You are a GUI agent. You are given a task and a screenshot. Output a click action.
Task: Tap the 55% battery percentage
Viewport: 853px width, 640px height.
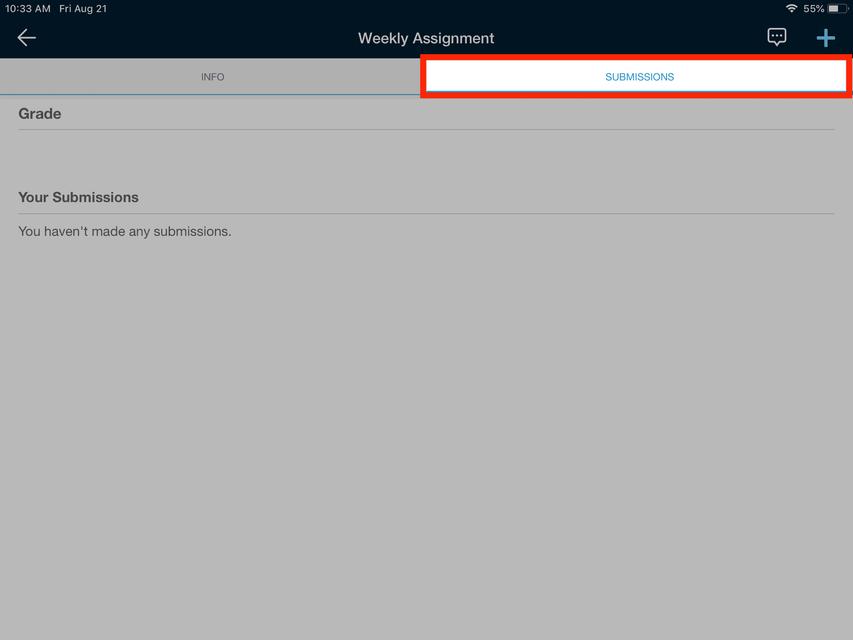(x=814, y=9)
